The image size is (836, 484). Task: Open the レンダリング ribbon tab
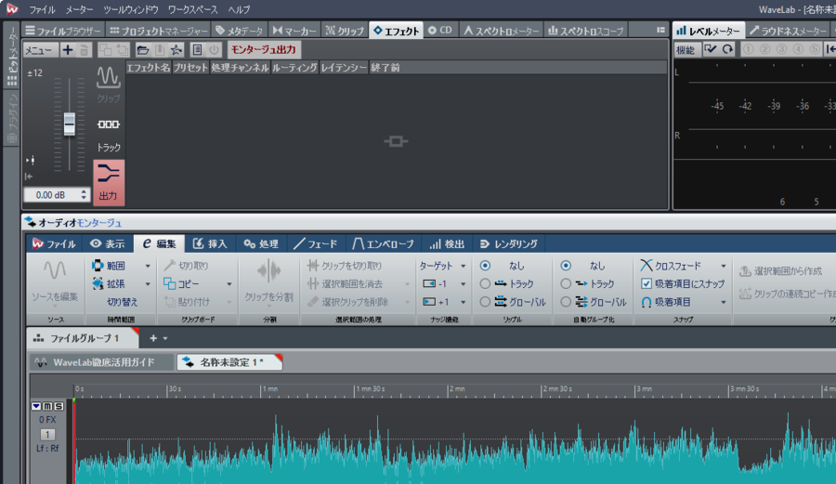coord(509,243)
